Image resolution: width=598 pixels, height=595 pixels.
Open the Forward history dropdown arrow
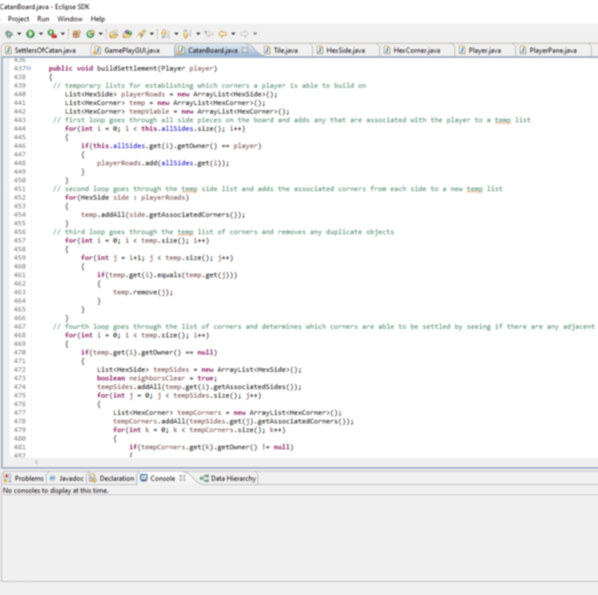click(255, 34)
